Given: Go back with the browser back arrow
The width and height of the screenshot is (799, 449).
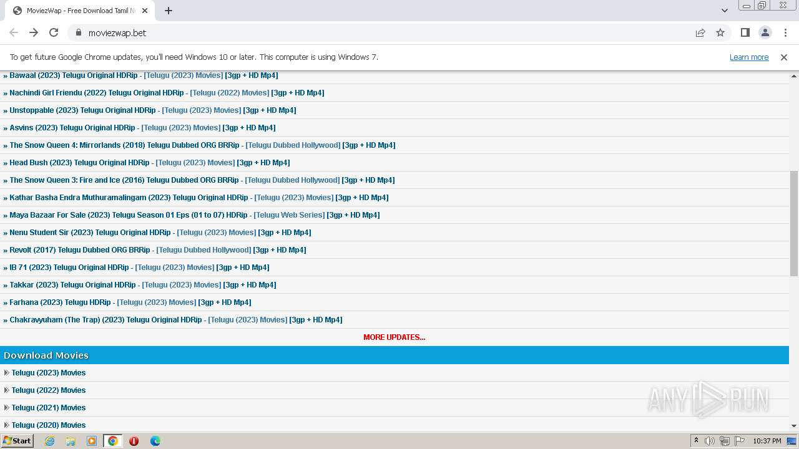Looking at the screenshot, I should pos(14,32).
